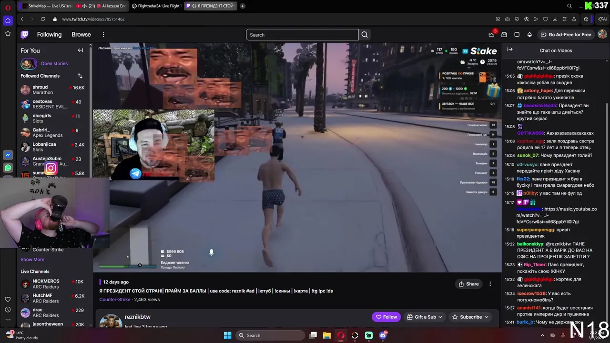Image resolution: width=610 pixels, height=343 pixels.
Task: Switch to Flightradar24 tab
Action: pyautogui.click(x=156, y=6)
